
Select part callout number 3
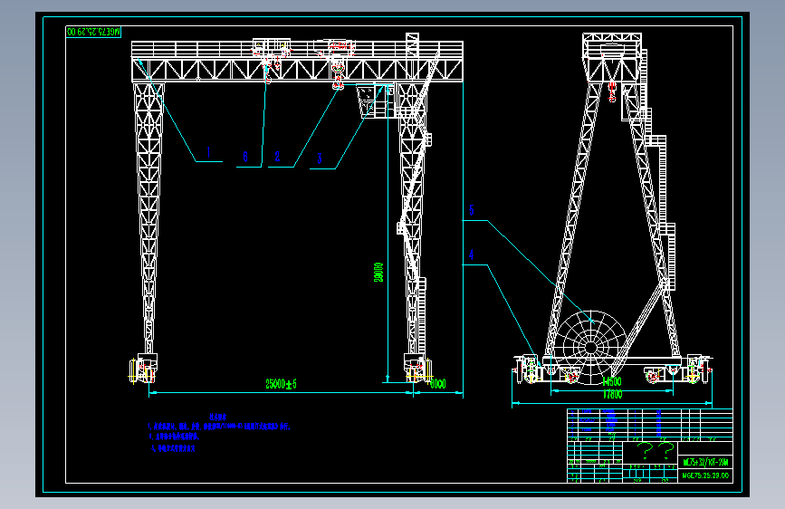(320, 158)
